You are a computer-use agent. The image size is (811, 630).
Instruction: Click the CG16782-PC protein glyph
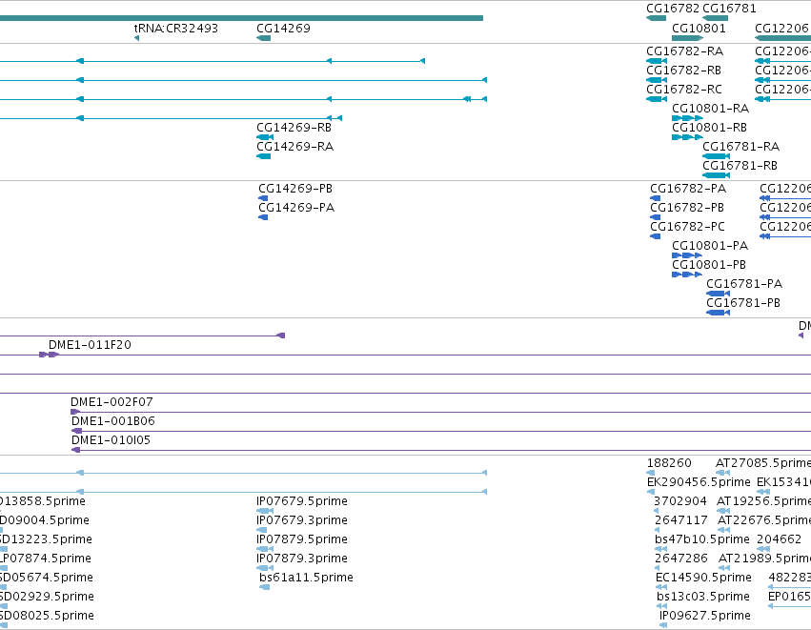coord(655,236)
